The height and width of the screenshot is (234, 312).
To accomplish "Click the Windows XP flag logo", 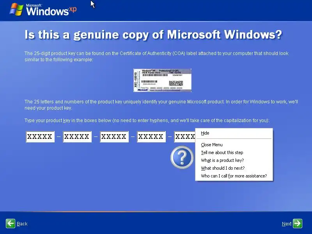I will pyautogui.click(x=16, y=9).
